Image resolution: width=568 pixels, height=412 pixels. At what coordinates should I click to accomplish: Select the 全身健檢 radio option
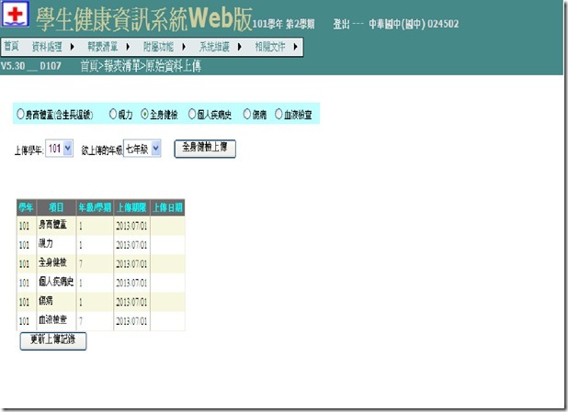tap(144, 114)
